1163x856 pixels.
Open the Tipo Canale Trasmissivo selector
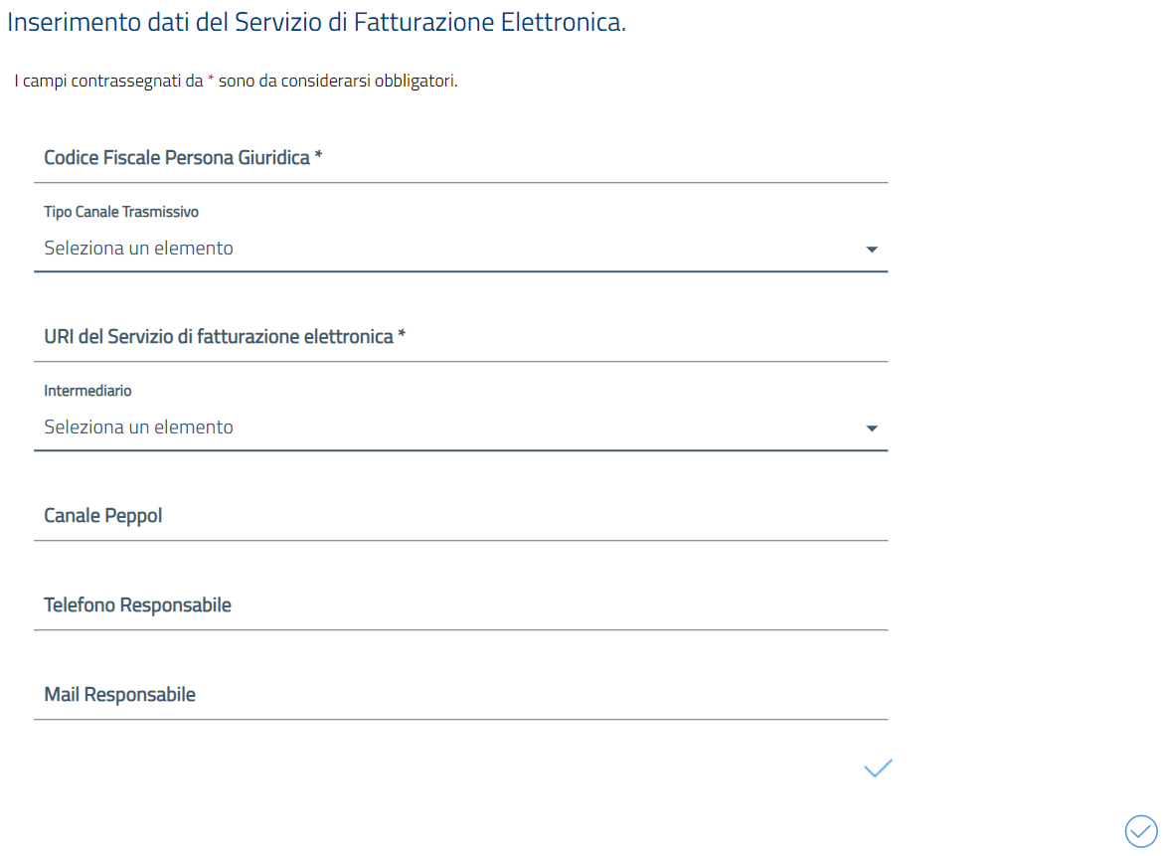[457, 248]
